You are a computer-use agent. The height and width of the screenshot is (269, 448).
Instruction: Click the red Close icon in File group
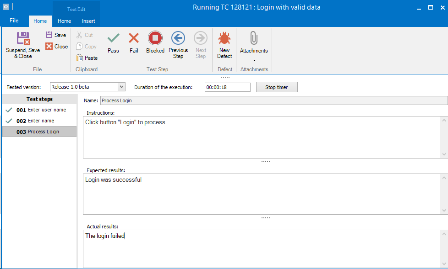pyautogui.click(x=49, y=47)
